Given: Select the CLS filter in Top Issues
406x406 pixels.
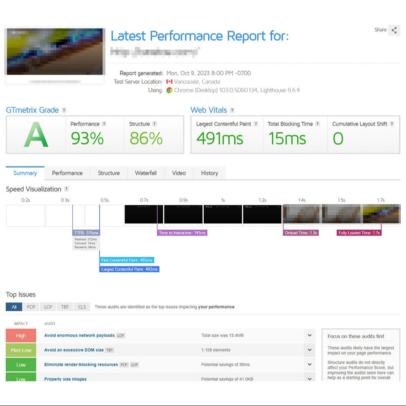Looking at the screenshot, I should click(82, 307).
